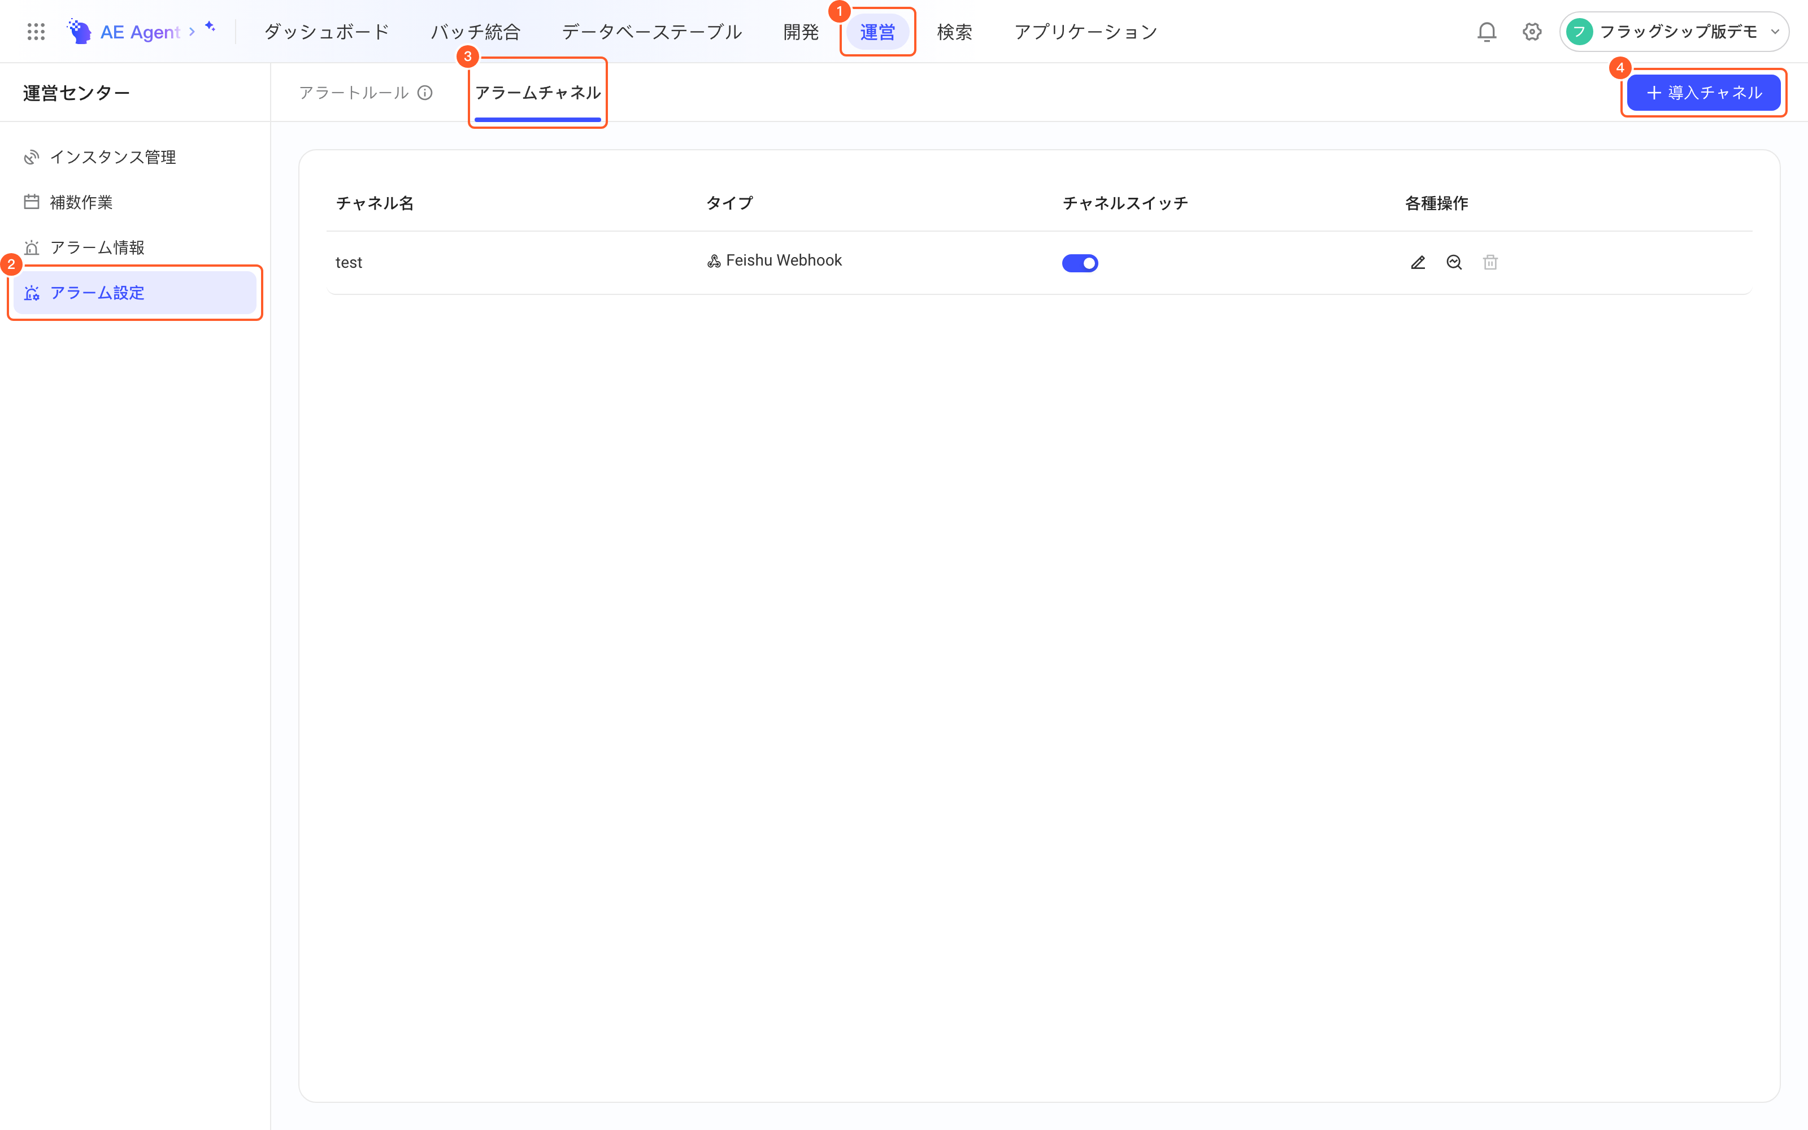Delete the test channel via trash icon
This screenshot has height=1130, width=1808.
tap(1490, 262)
